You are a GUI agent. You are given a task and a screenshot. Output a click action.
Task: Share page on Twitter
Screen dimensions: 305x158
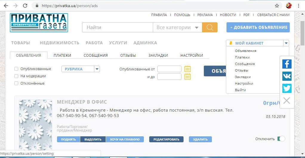pyautogui.click(x=287, y=89)
